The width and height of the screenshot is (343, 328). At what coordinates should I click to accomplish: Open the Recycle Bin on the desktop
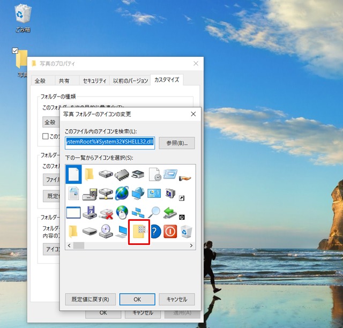pyautogui.click(x=23, y=18)
